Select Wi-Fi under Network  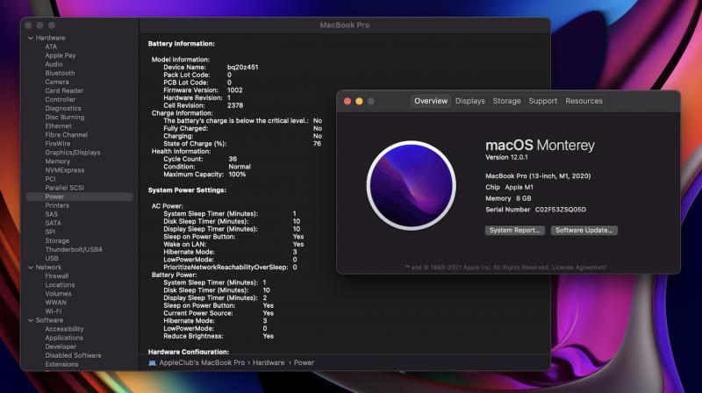pos(54,311)
